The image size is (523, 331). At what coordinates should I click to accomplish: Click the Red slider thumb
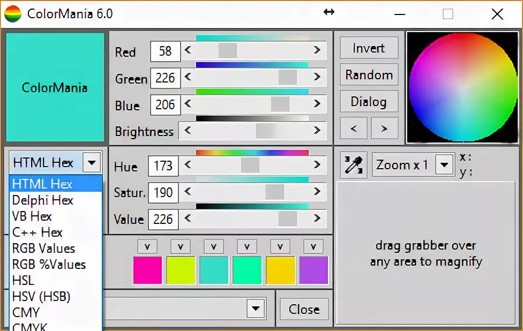(228, 50)
